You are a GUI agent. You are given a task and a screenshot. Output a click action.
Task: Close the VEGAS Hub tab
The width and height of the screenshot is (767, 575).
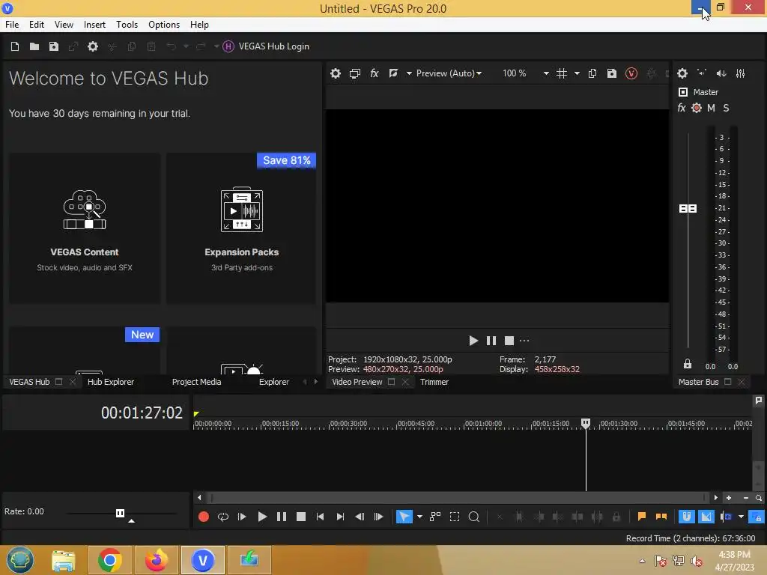coord(73,382)
